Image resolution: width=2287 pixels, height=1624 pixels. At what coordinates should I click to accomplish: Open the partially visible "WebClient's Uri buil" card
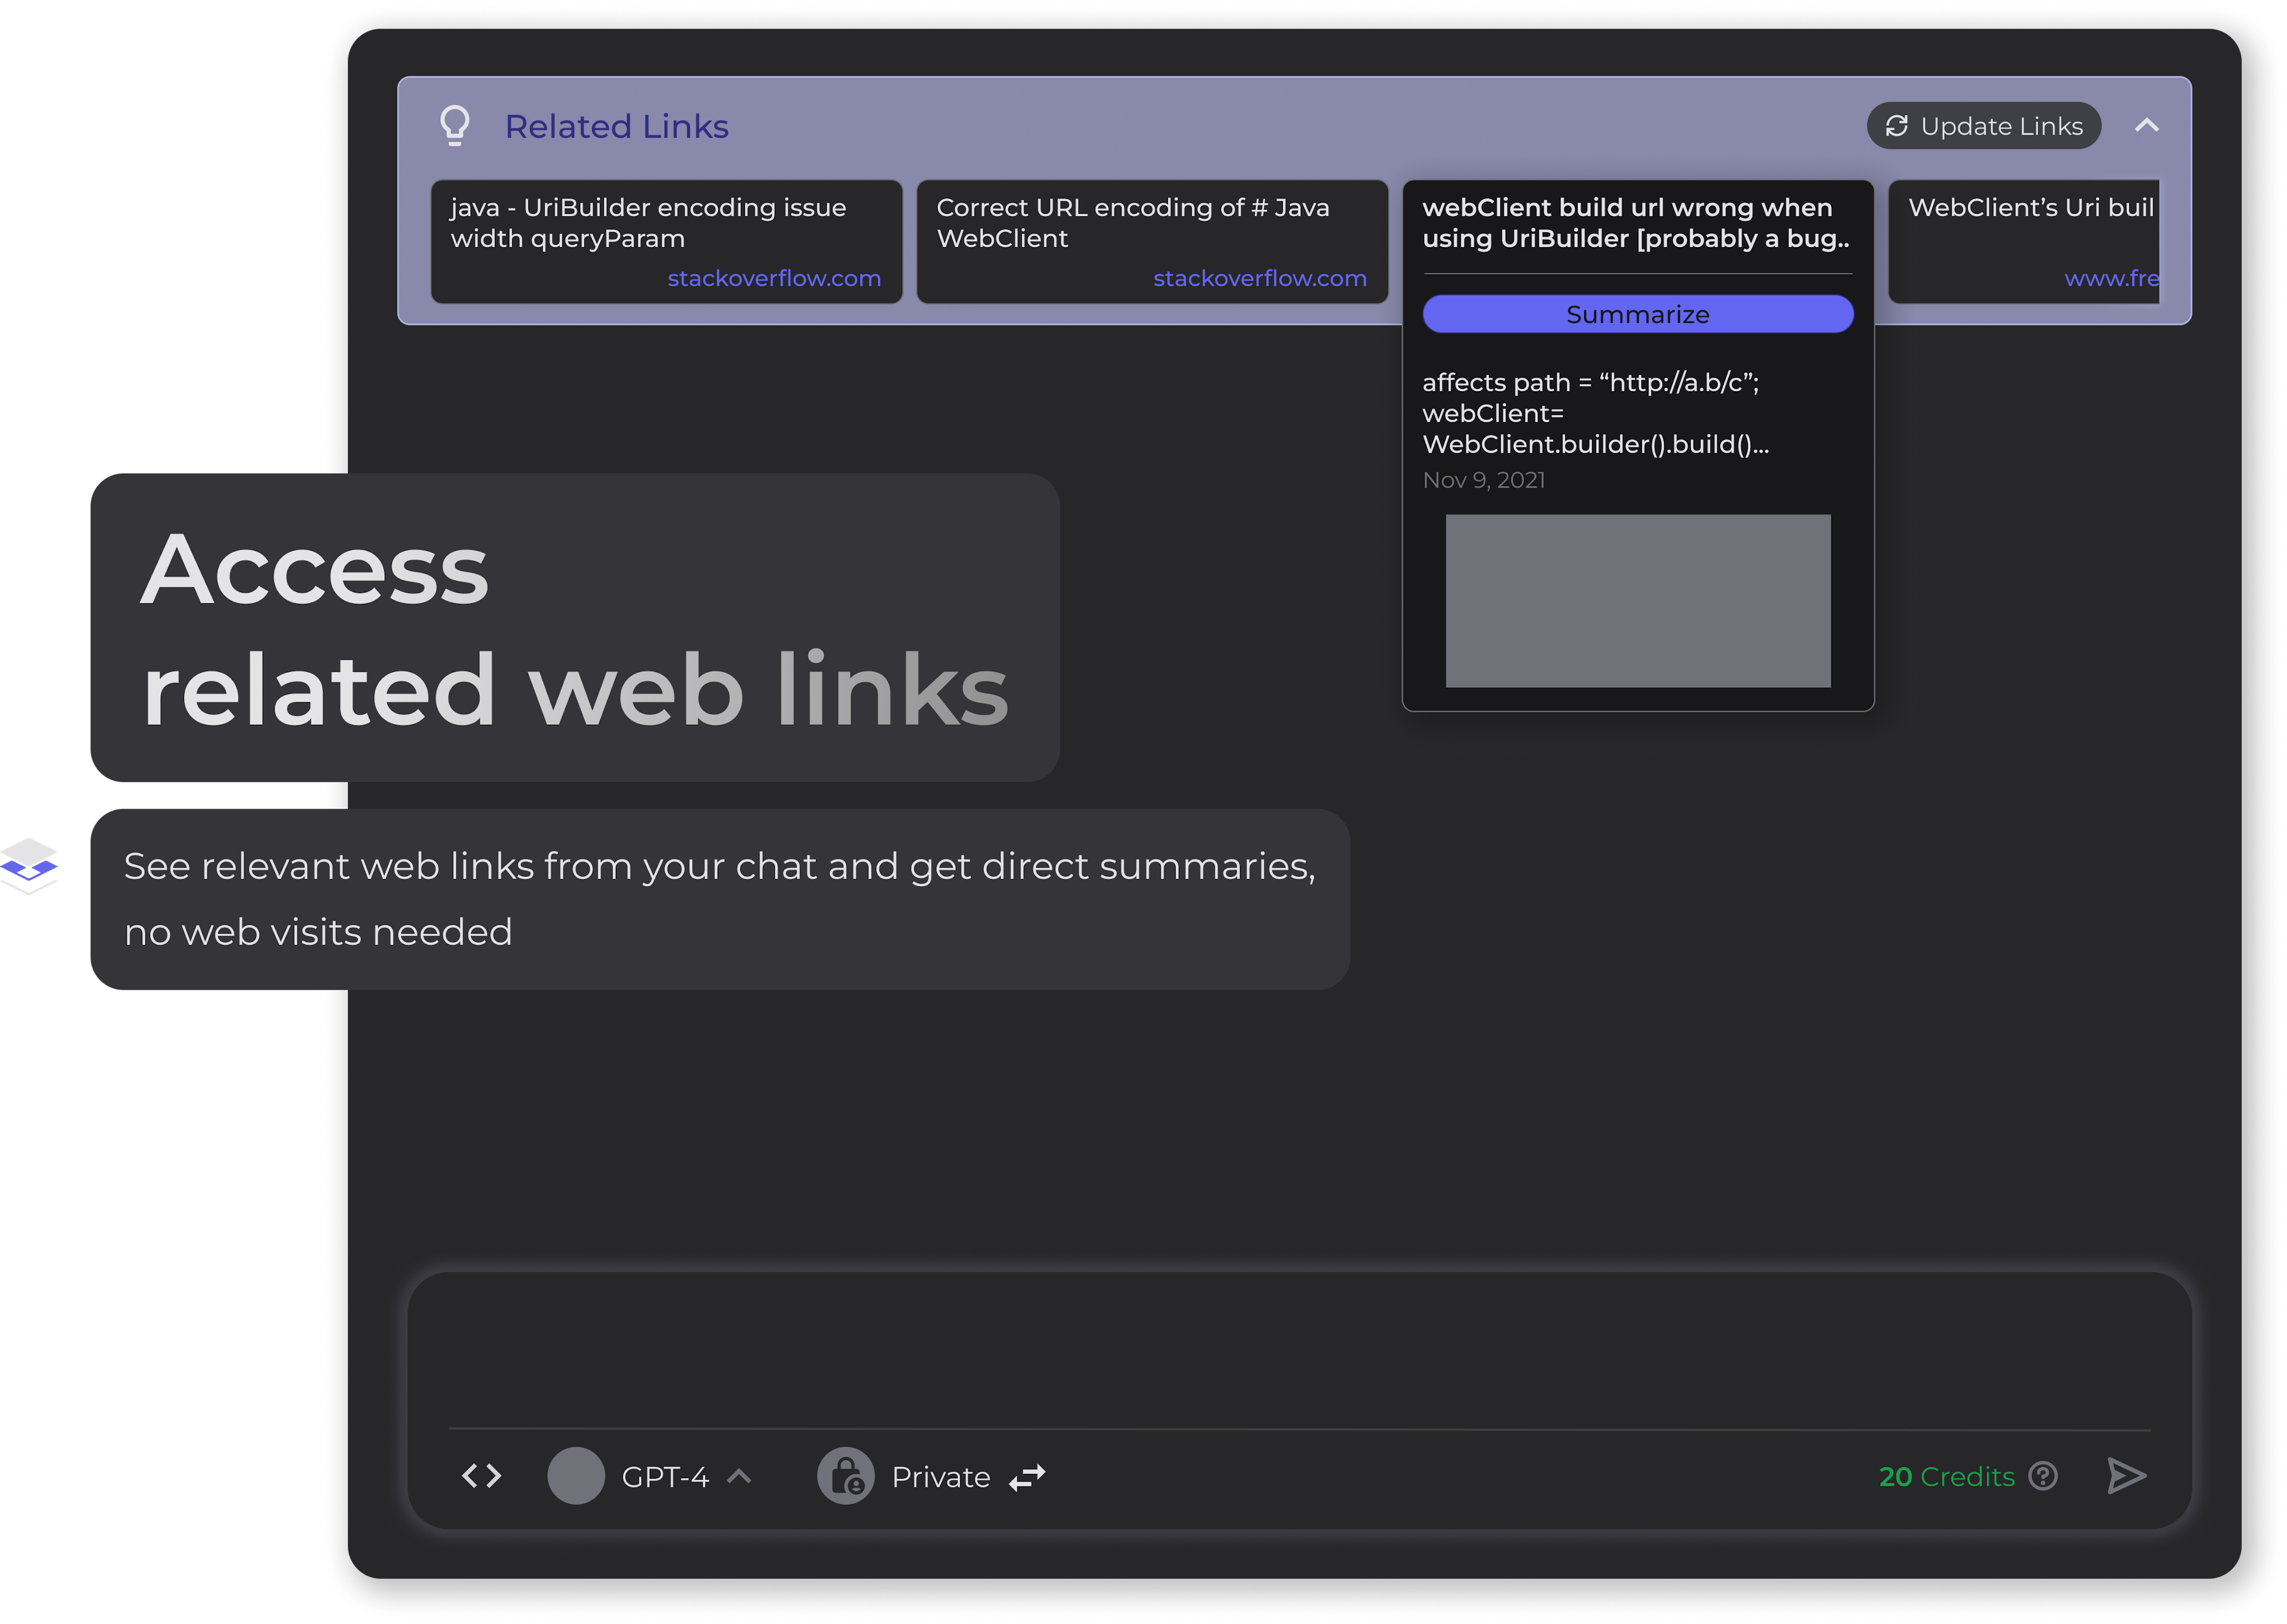click(x=2023, y=241)
